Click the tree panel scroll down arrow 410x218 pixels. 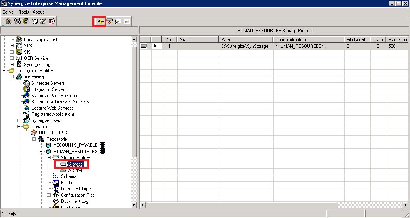(x=134, y=205)
